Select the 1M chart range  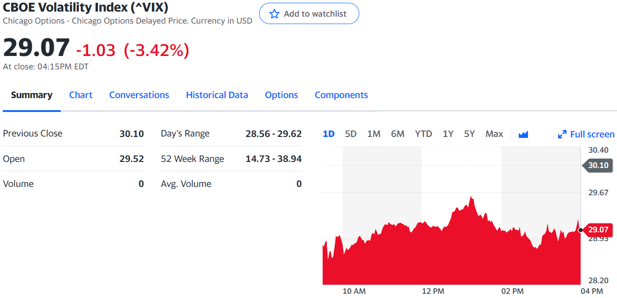tap(374, 134)
